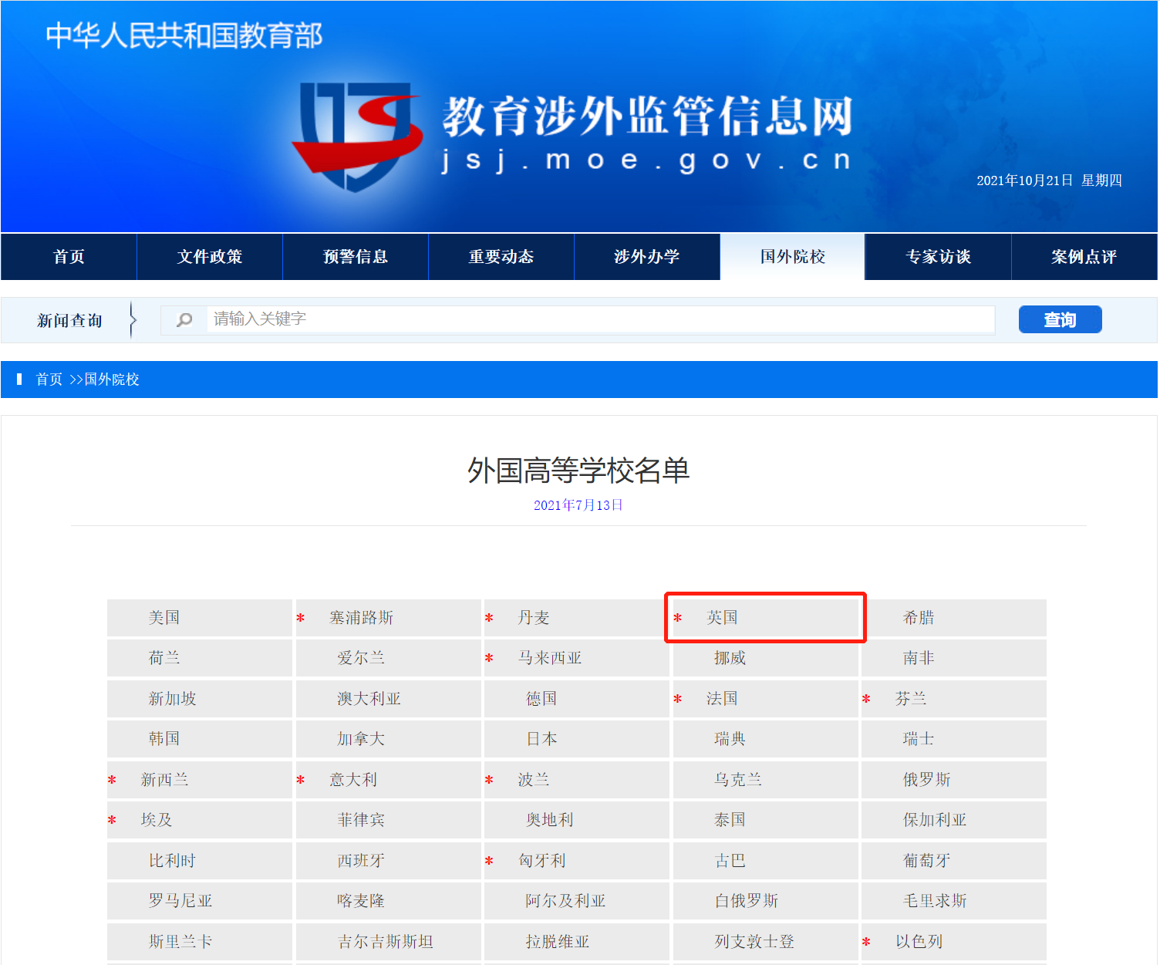Viewport: 1160px width, 965px height.
Task: Choose 喀麦隆 from the country table
Action: point(361,901)
